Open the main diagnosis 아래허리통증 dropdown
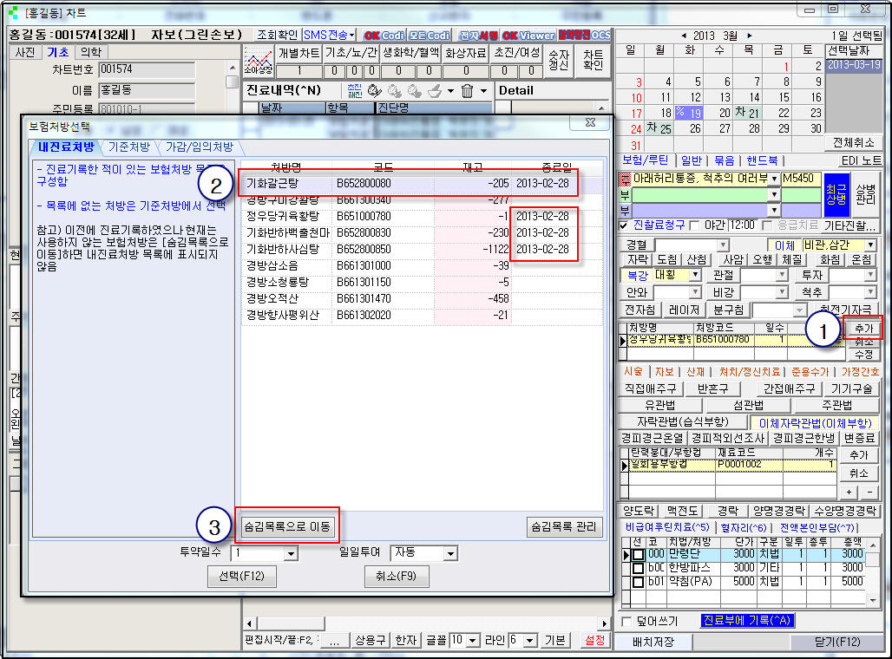This screenshot has width=892, height=659. [774, 179]
